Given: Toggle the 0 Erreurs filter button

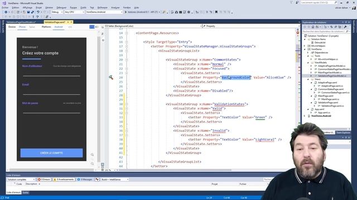Looking at the screenshot, I should [x=44, y=179].
